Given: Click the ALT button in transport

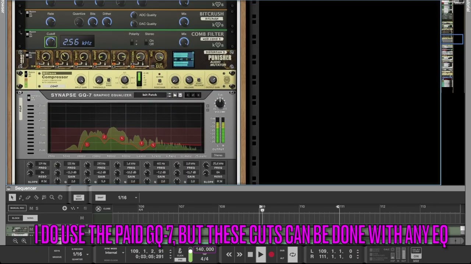Looking at the screenshot, I should point(282,258).
